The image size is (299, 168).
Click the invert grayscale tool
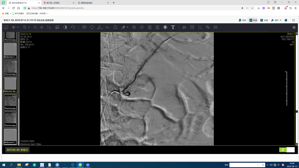coord(65,27)
